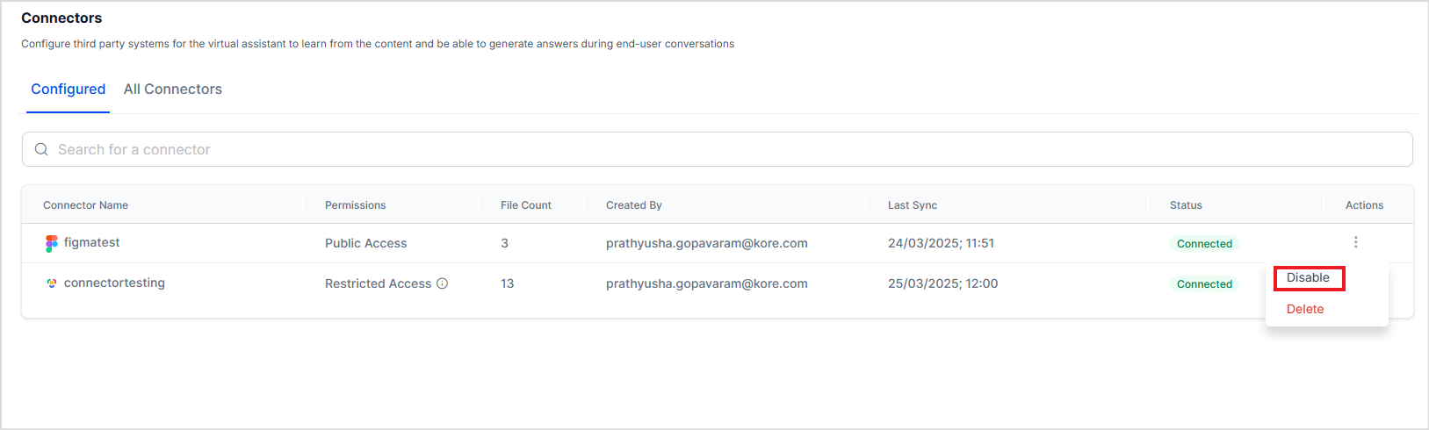This screenshot has width=1429, height=430.
Task: Open the figmatest connector name
Action: (92, 243)
